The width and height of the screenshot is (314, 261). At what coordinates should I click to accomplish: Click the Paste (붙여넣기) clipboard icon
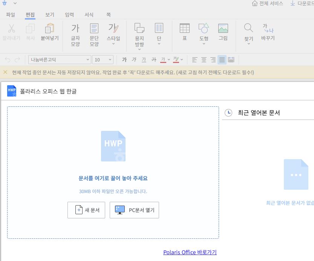tap(49, 28)
